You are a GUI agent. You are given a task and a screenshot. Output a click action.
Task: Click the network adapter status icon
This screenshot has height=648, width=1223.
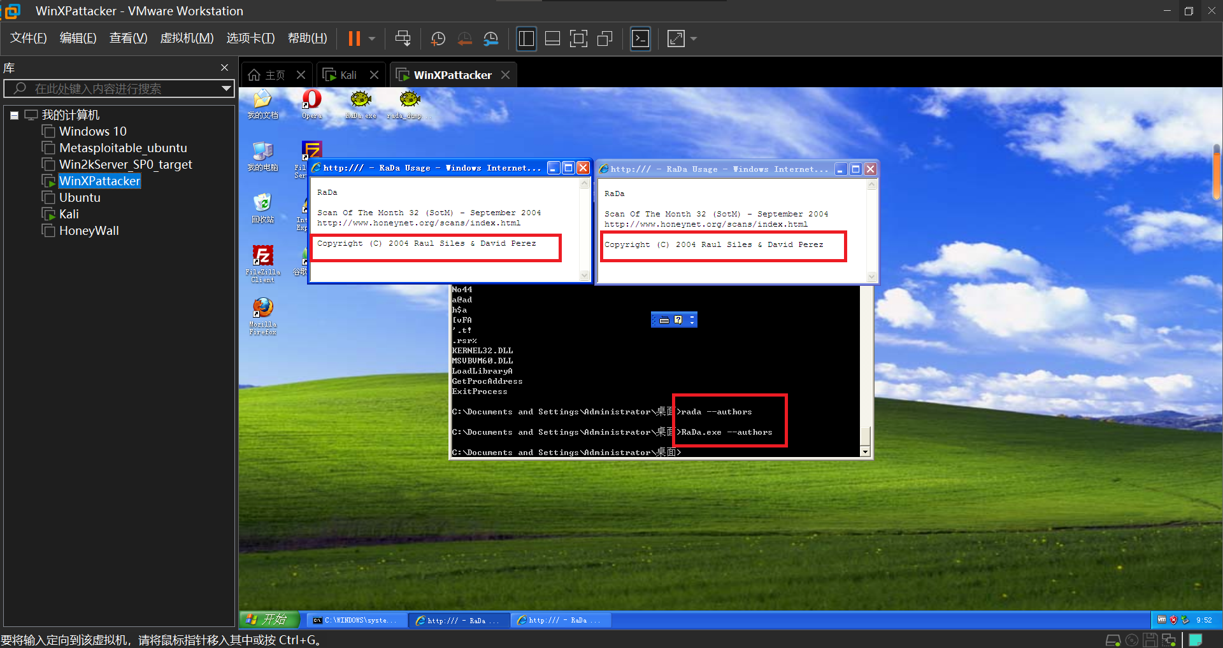(1169, 640)
